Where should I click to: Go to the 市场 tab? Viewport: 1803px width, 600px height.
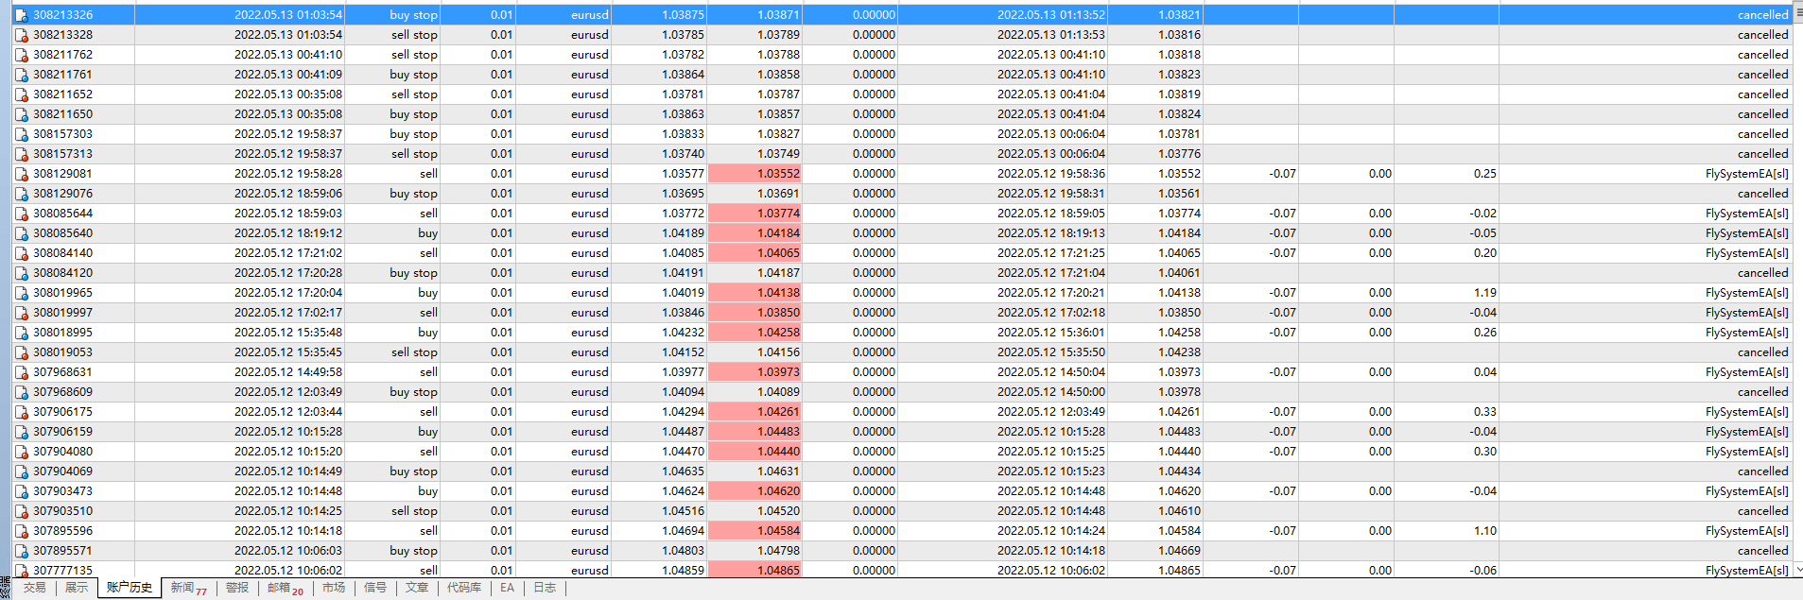click(x=334, y=588)
